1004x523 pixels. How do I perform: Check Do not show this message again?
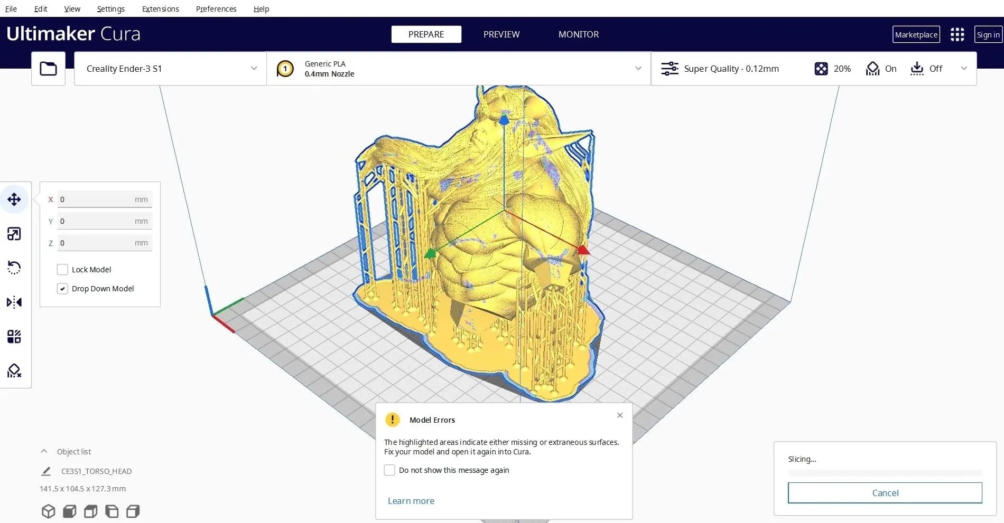point(389,470)
